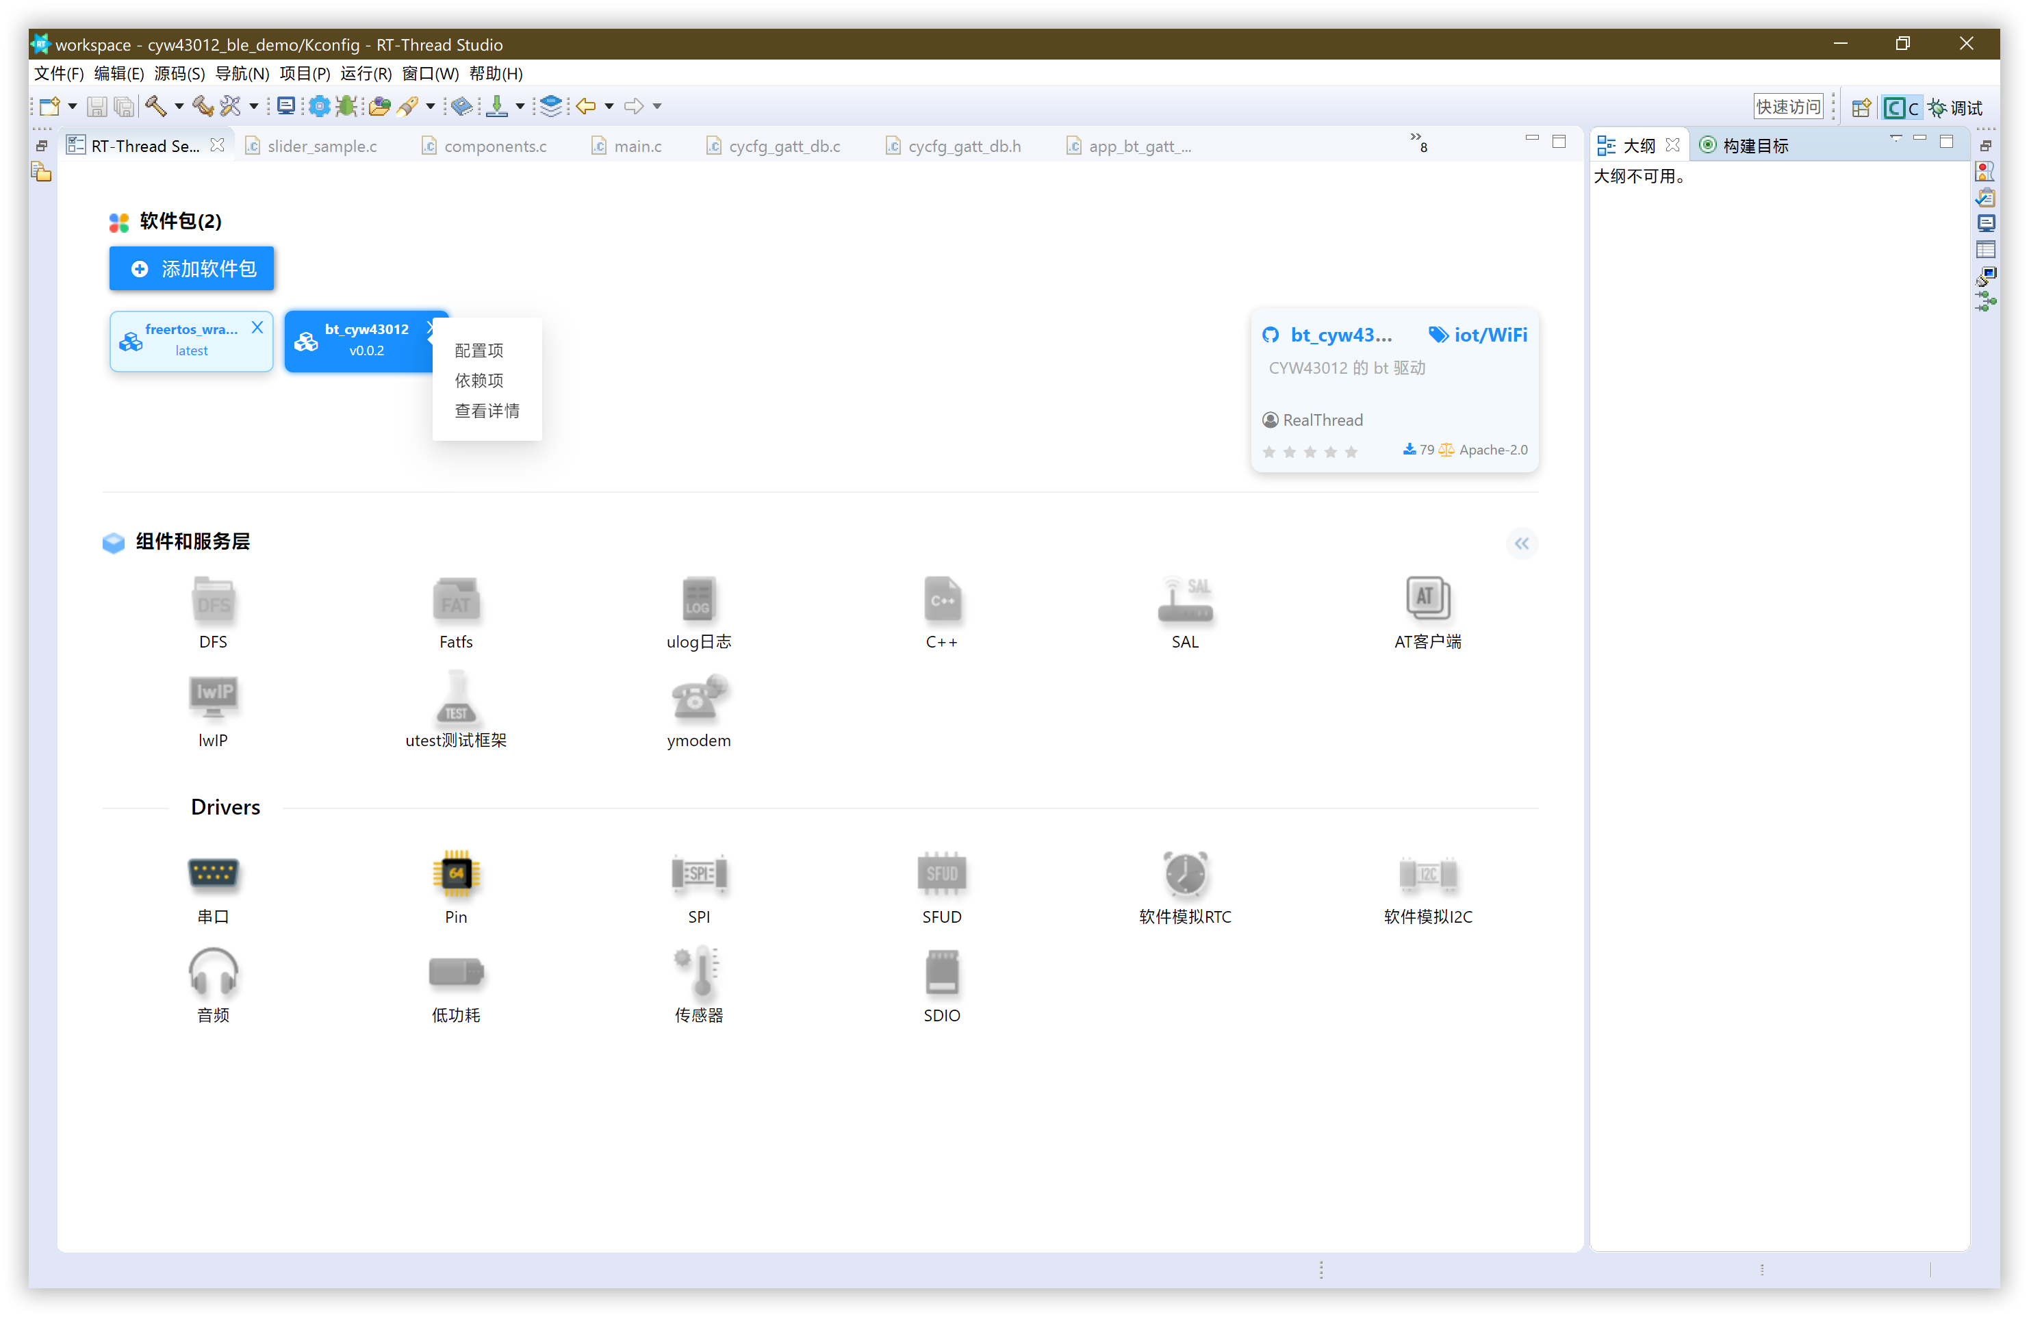Click the Rebuild hammer-and-arrow icon

[203, 105]
